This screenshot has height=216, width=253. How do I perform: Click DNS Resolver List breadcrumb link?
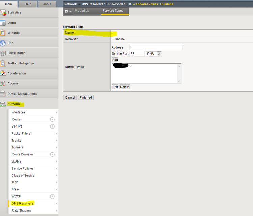[106, 4]
